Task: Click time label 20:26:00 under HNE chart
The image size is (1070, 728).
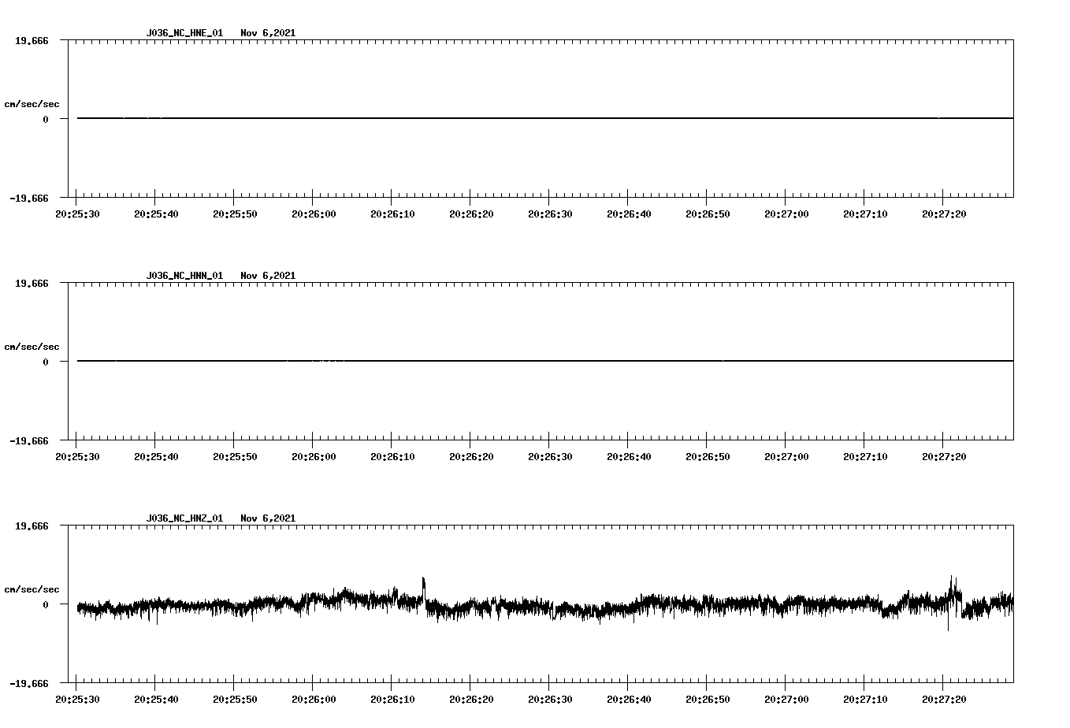Action: (314, 214)
